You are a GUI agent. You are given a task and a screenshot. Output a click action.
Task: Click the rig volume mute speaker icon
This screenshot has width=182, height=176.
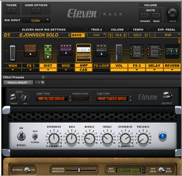point(110,35)
